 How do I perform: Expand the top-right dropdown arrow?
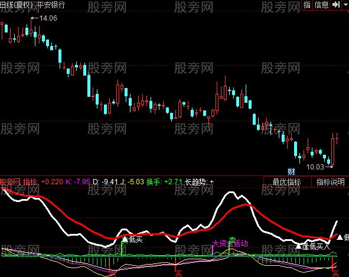[x=345, y=5]
